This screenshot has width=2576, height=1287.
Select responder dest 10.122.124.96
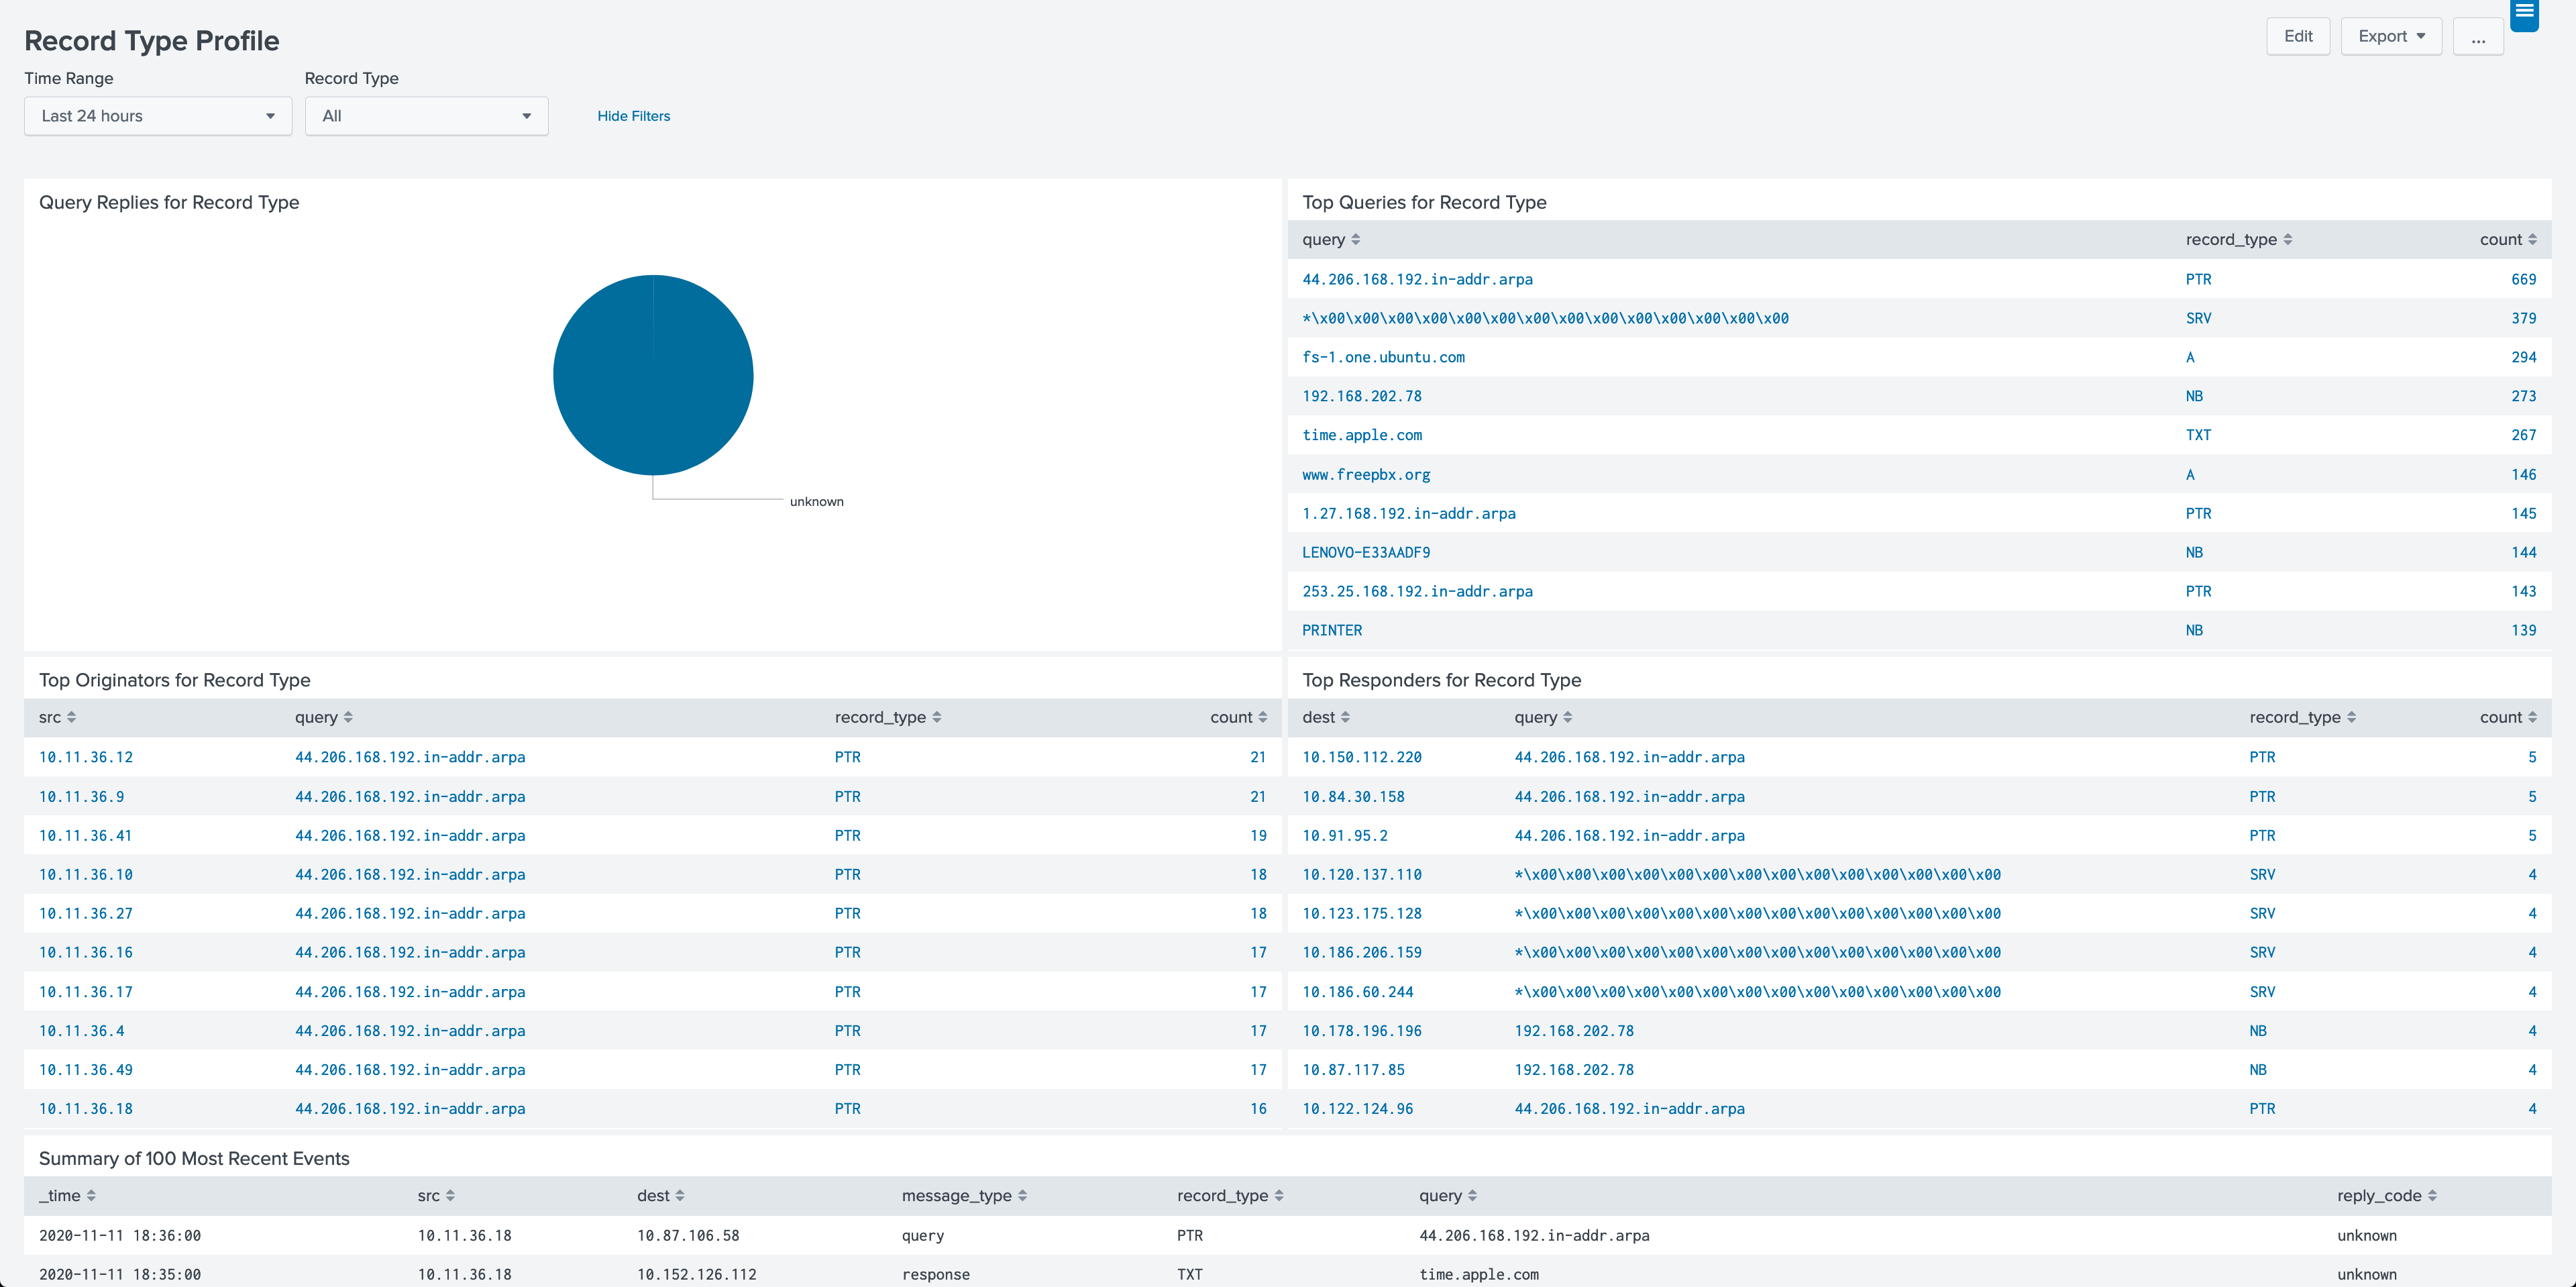pos(1358,1109)
